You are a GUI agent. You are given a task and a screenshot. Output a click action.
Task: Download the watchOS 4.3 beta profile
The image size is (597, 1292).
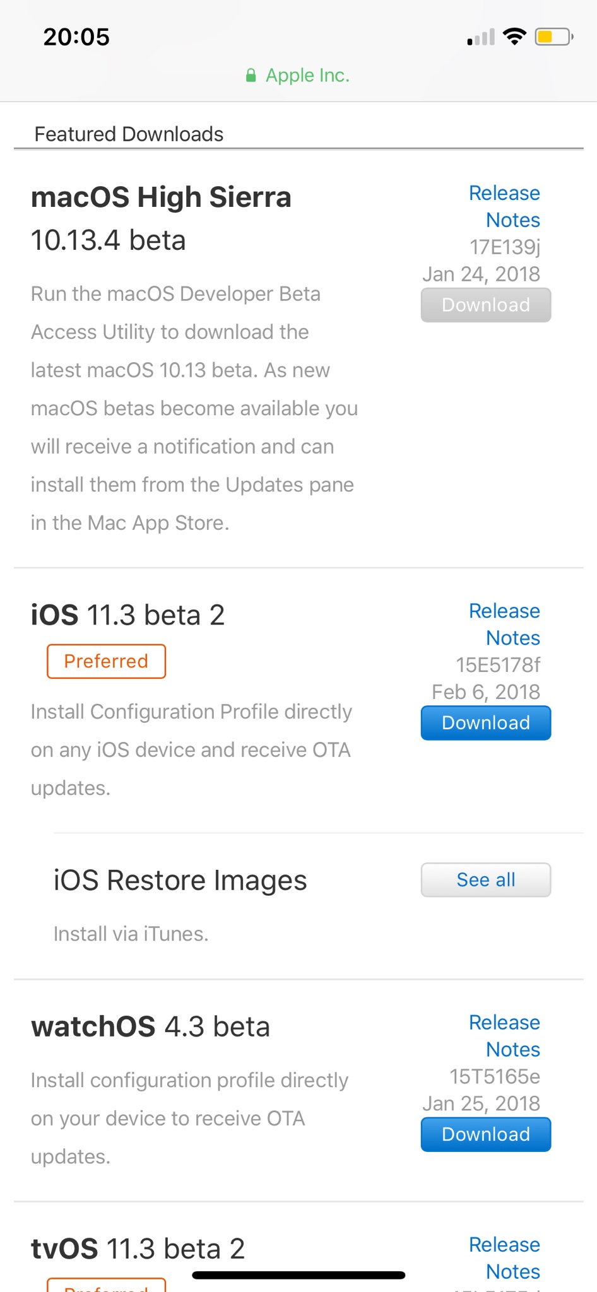[x=486, y=1134]
